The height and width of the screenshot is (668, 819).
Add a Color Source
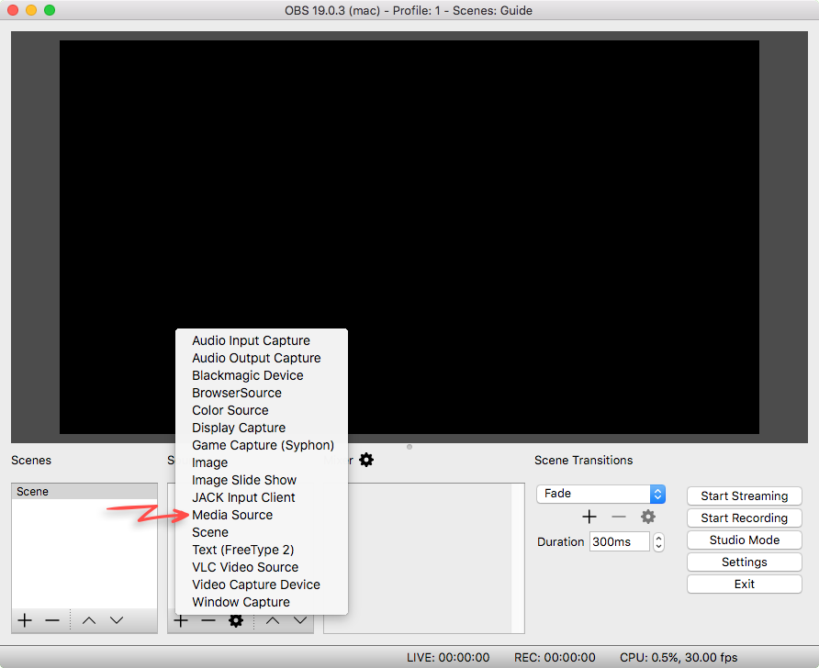262,410
